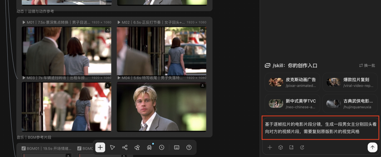
Task: Select the pointer arrow tool
Action: (112, 147)
